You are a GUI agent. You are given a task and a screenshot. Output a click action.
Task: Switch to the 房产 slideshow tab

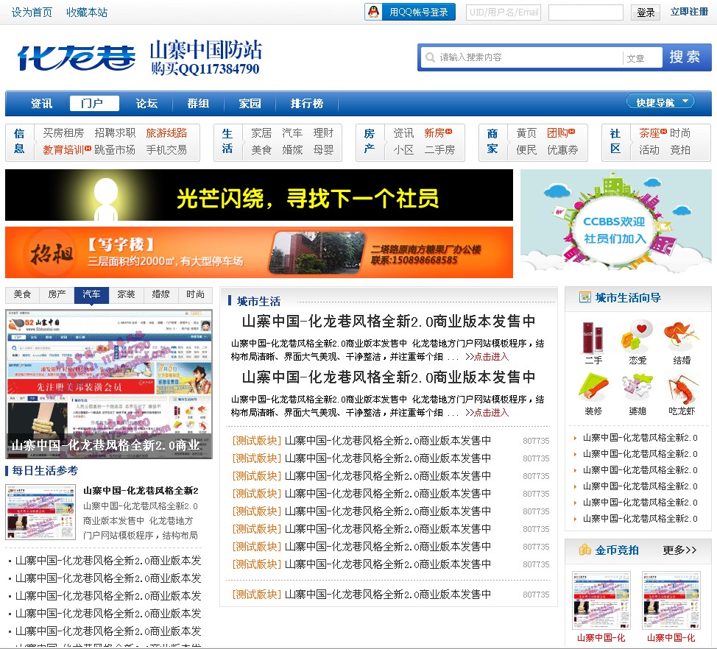click(x=57, y=295)
